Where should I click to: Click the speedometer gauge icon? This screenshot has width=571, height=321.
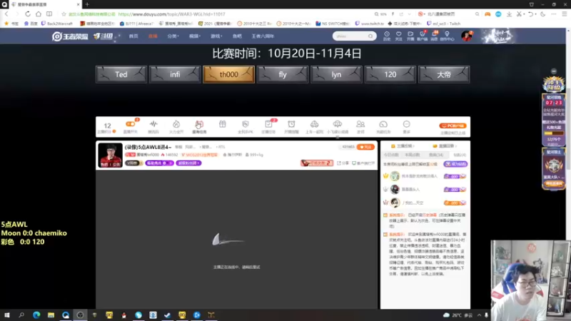(x=383, y=124)
